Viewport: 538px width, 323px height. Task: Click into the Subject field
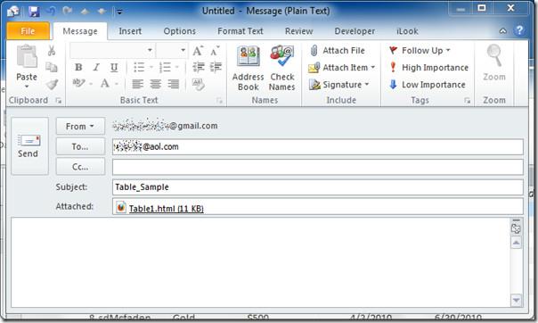click(317, 187)
